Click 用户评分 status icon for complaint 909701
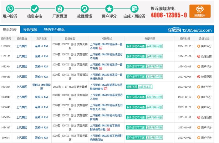The height and width of the screenshot is (143, 219). 199,138
